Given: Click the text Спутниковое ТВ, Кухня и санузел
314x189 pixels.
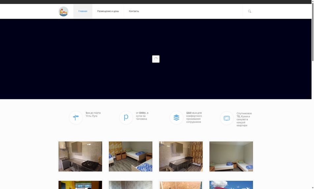Looking at the screenshot, I should click(x=244, y=119).
